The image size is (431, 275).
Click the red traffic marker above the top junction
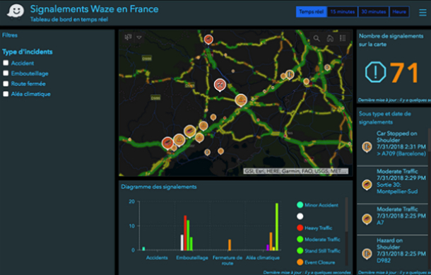pyautogui.click(x=208, y=40)
